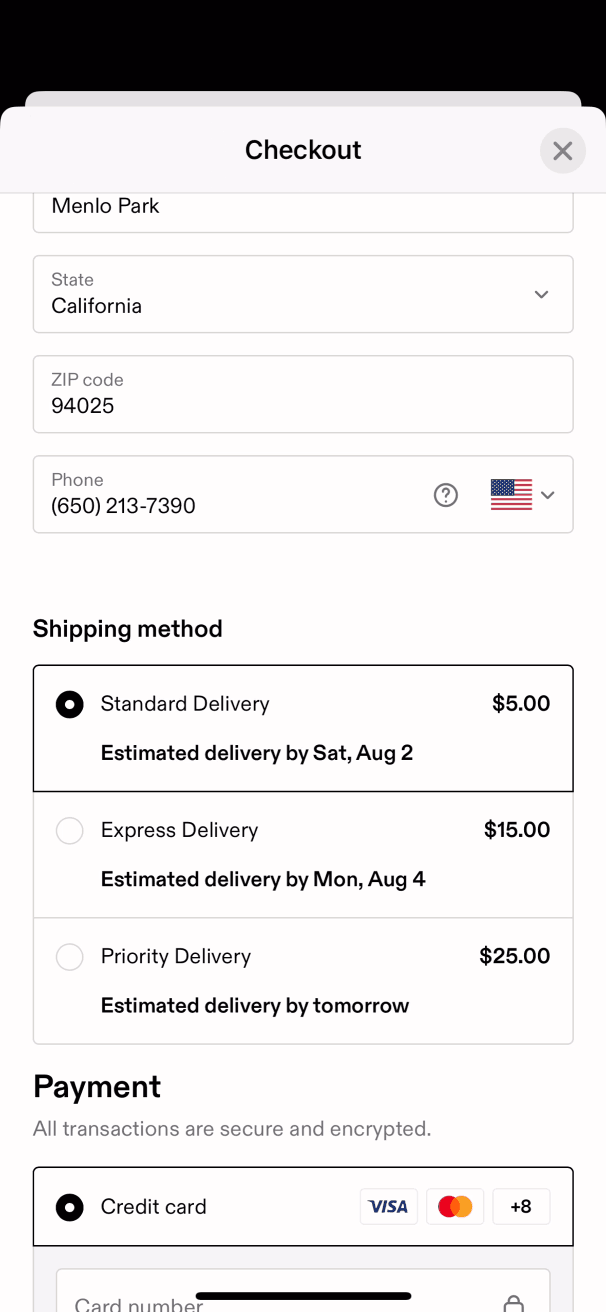Expand the phone country code chevron
The image size is (606, 1312).
548,495
